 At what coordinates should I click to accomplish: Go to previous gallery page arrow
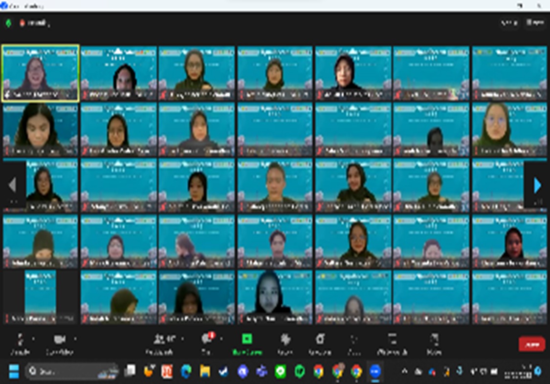point(12,185)
